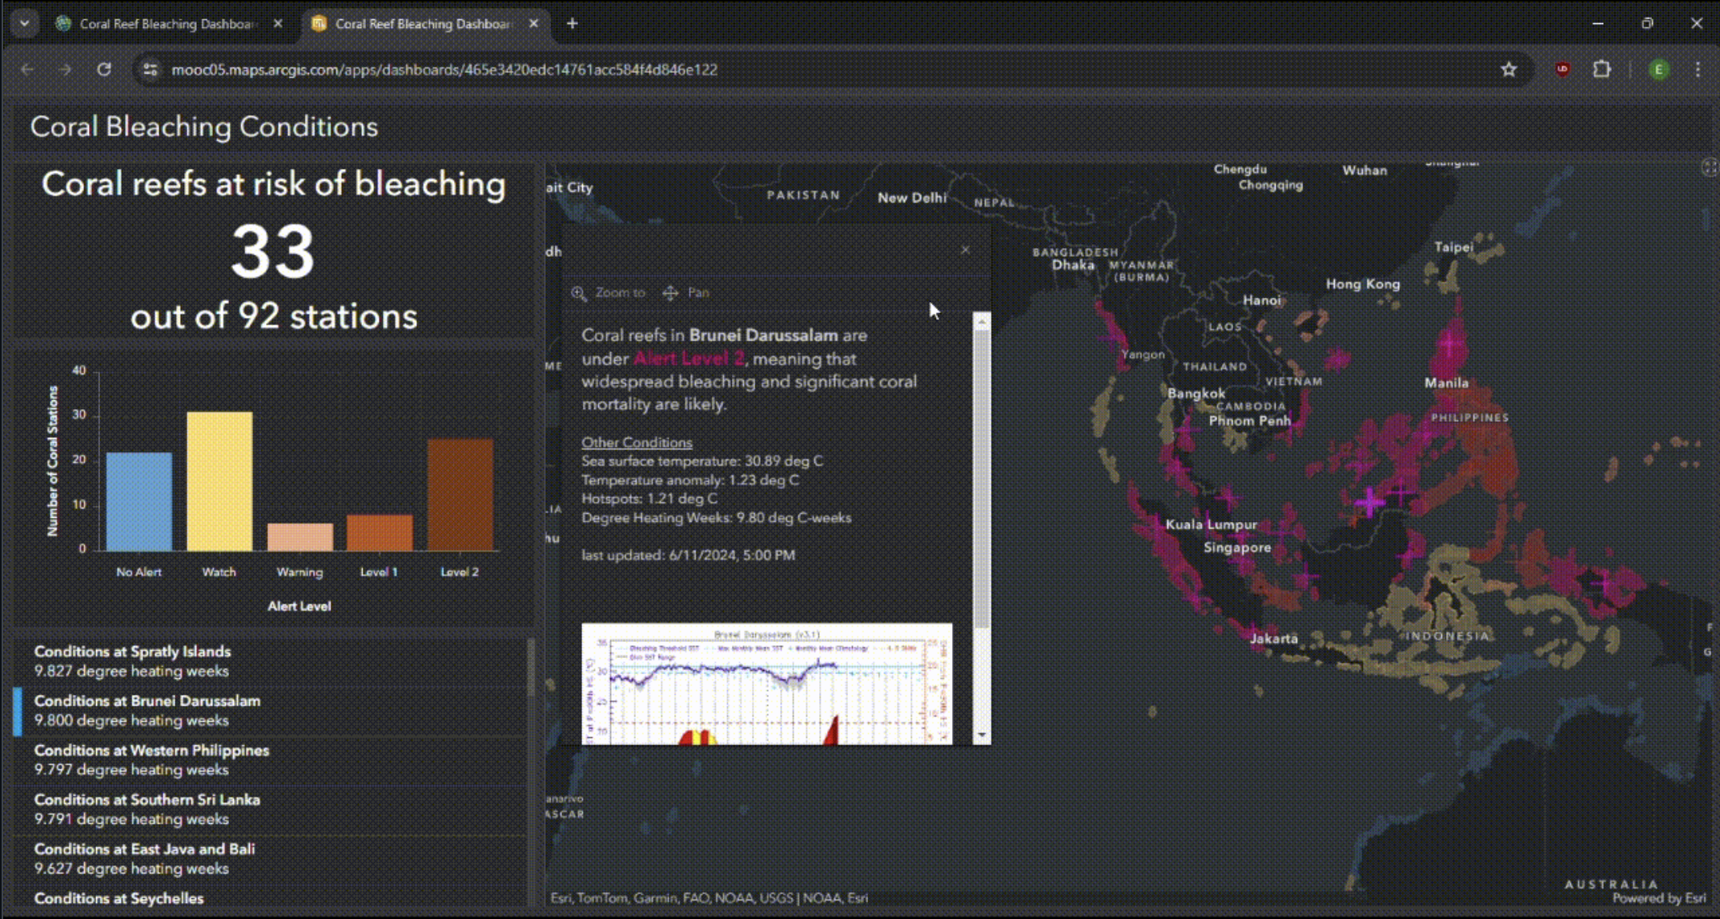
Task: Click the Hong Kong label on the map
Action: coord(1363,284)
